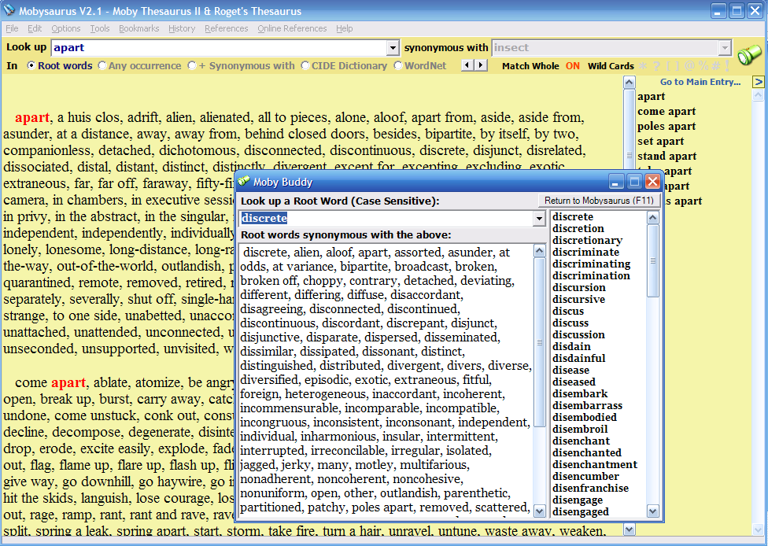Open the Online References menu
The height and width of the screenshot is (546, 768).
point(292,28)
